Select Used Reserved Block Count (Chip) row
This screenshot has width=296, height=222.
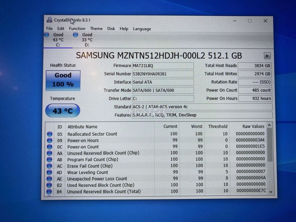click(x=156, y=185)
